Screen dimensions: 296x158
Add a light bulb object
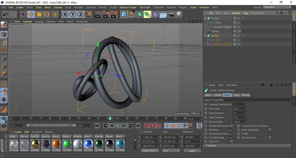pos(178,14)
